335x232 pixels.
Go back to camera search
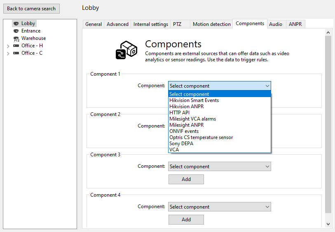pyautogui.click(x=31, y=9)
